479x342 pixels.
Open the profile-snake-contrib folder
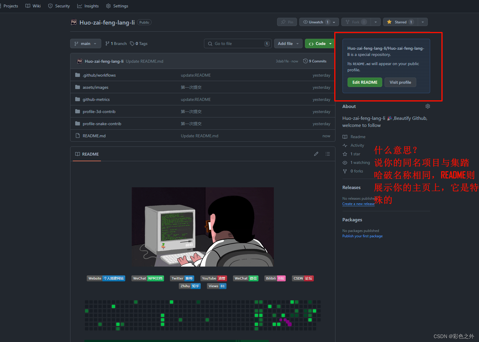102,124
